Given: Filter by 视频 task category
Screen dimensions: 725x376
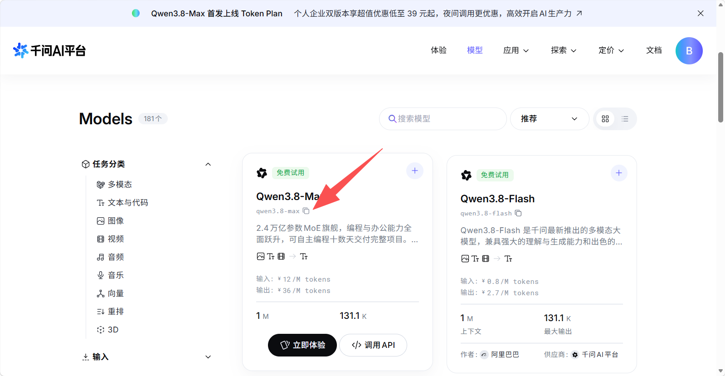Looking at the screenshot, I should 110,239.
